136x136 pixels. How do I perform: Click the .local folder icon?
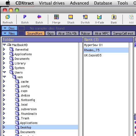coord(17,104)
